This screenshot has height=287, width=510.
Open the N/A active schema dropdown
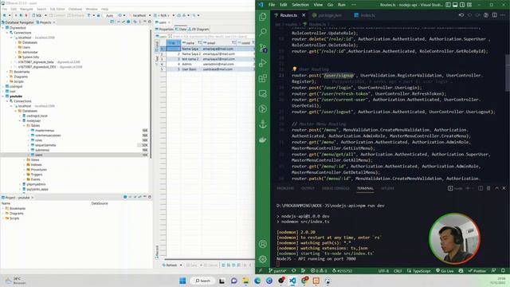point(164,15)
